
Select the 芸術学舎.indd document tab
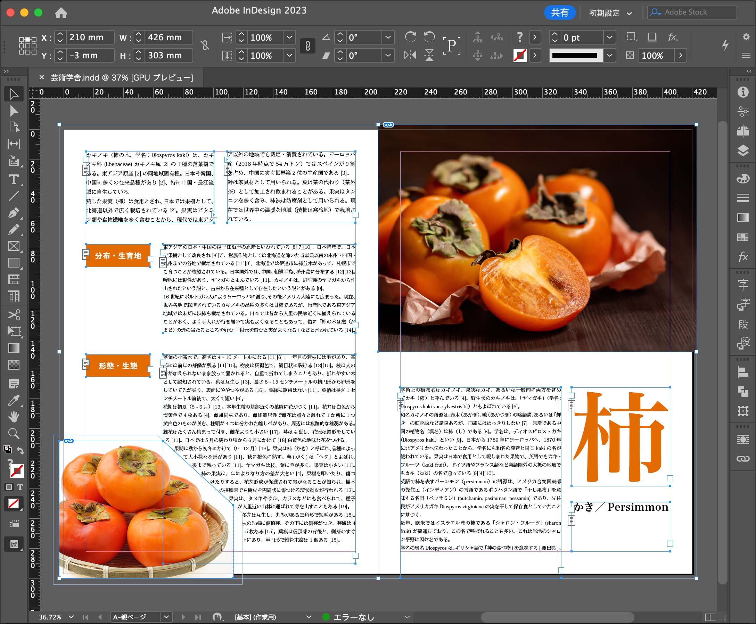(x=122, y=77)
